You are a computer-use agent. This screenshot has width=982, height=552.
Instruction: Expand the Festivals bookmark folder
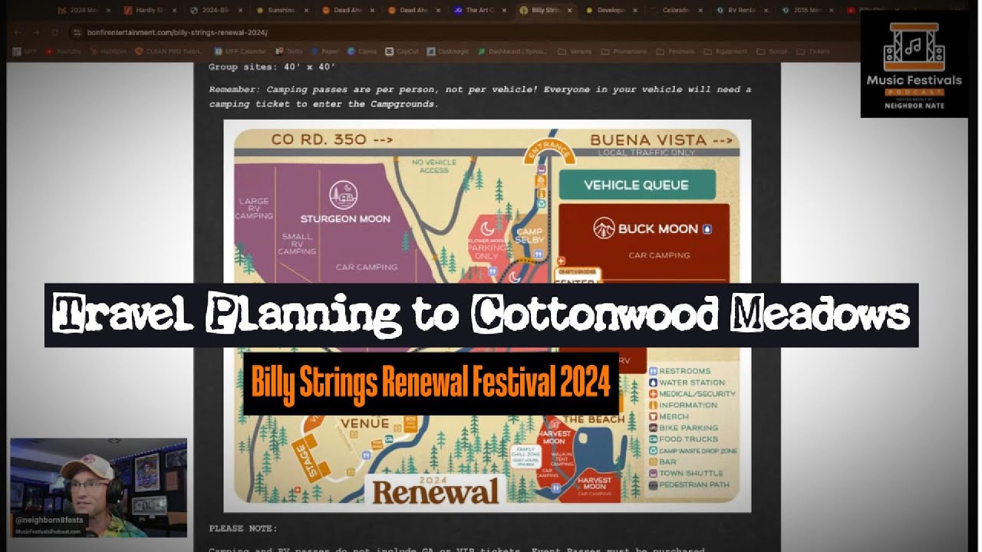(x=676, y=51)
